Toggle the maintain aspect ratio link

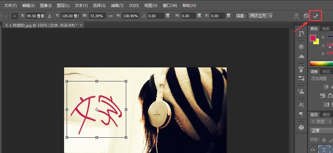pyautogui.click(x=111, y=16)
